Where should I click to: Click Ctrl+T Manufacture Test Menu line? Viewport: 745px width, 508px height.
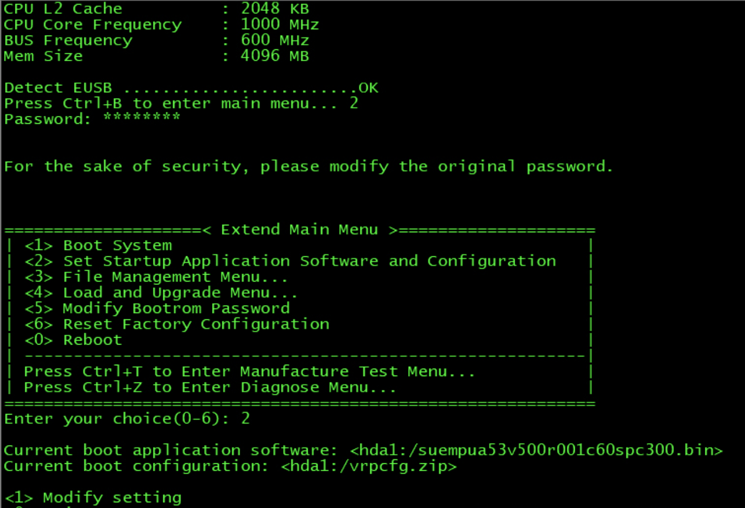[x=249, y=372]
